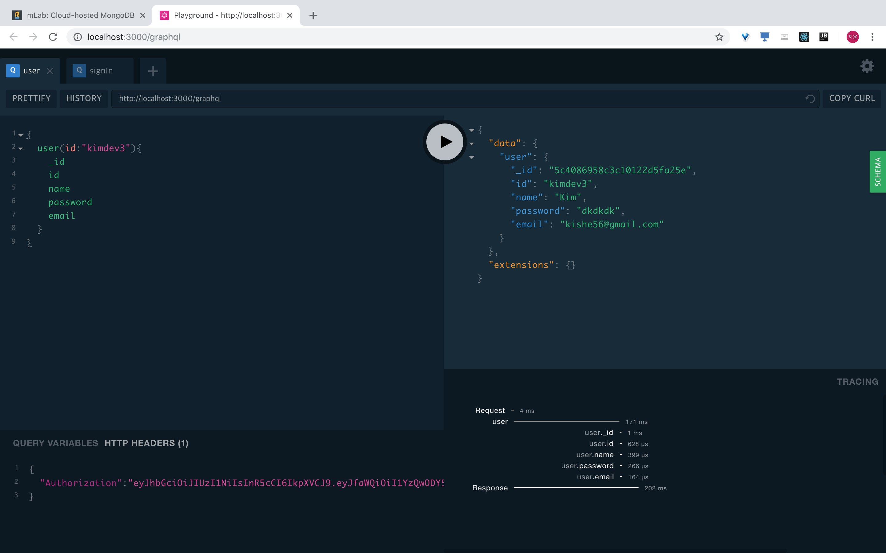Prettify the query
Image resolution: width=886 pixels, height=553 pixels.
(31, 98)
